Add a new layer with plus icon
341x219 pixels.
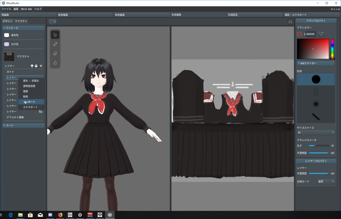(x=41, y=66)
